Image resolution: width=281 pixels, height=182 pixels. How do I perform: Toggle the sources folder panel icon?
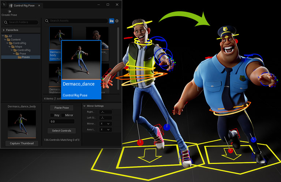pos(111,21)
